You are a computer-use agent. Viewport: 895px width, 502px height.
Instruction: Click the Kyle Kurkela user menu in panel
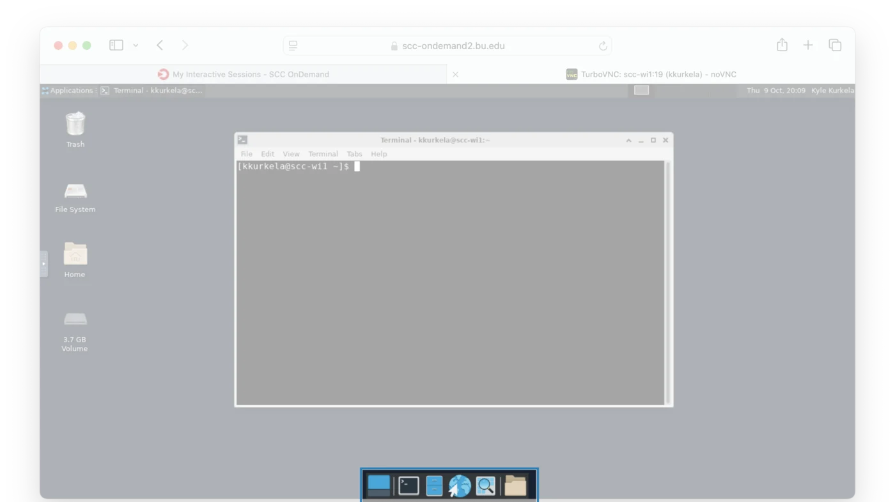click(832, 91)
